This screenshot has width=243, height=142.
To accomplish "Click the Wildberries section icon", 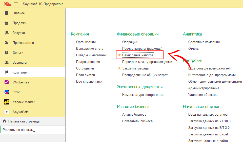I will [x=7, y=82].
